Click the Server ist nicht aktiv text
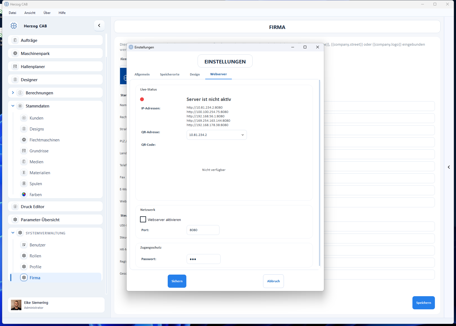The image size is (456, 326). point(209,99)
